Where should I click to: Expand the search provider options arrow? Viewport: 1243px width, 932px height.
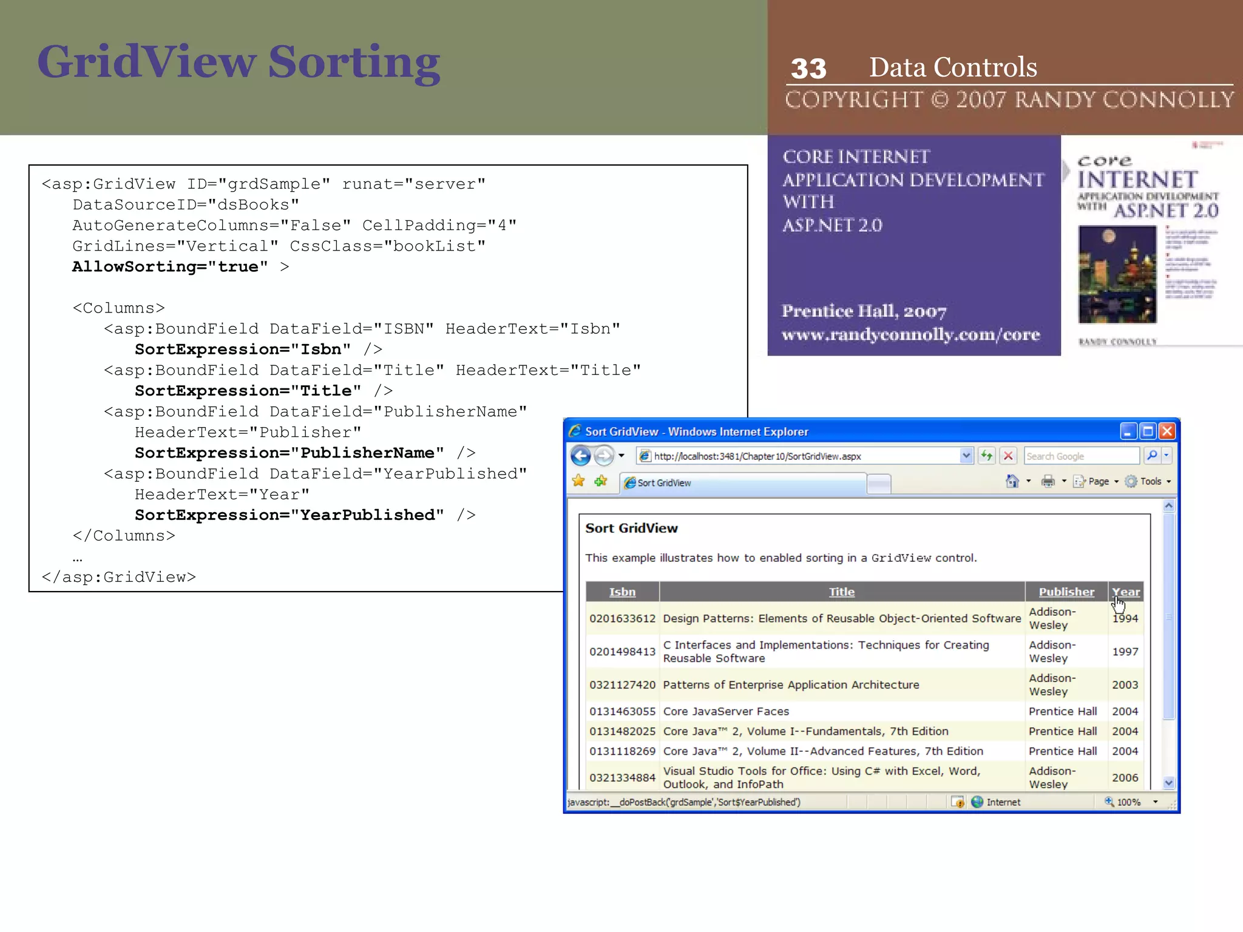1167,456
